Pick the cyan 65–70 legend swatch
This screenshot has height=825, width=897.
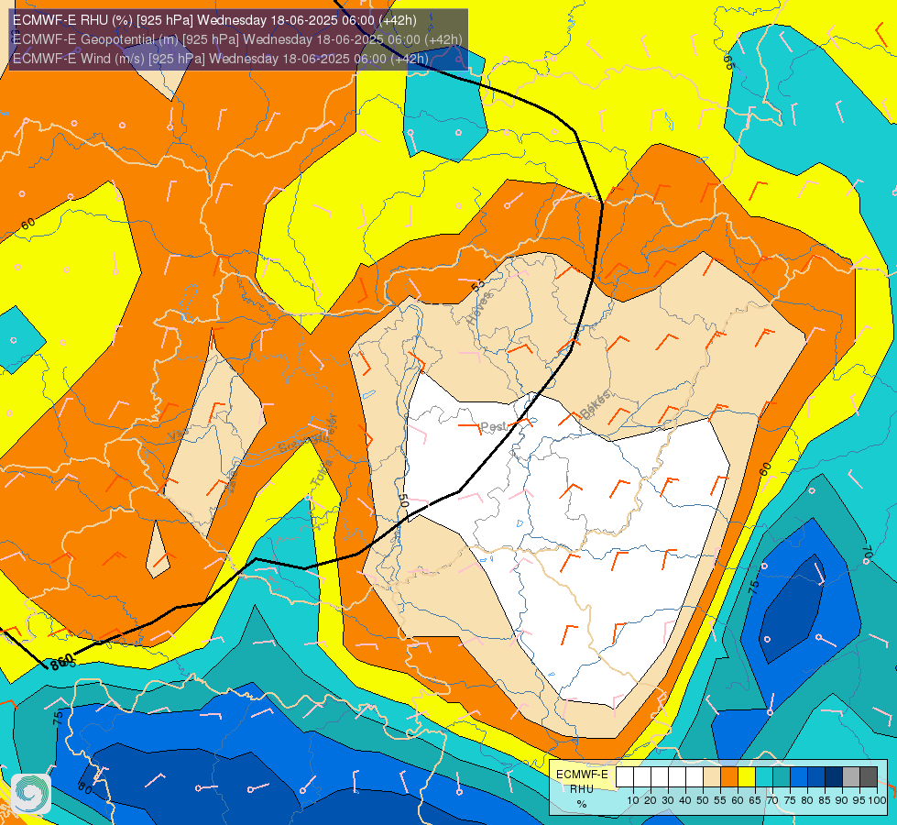click(764, 776)
